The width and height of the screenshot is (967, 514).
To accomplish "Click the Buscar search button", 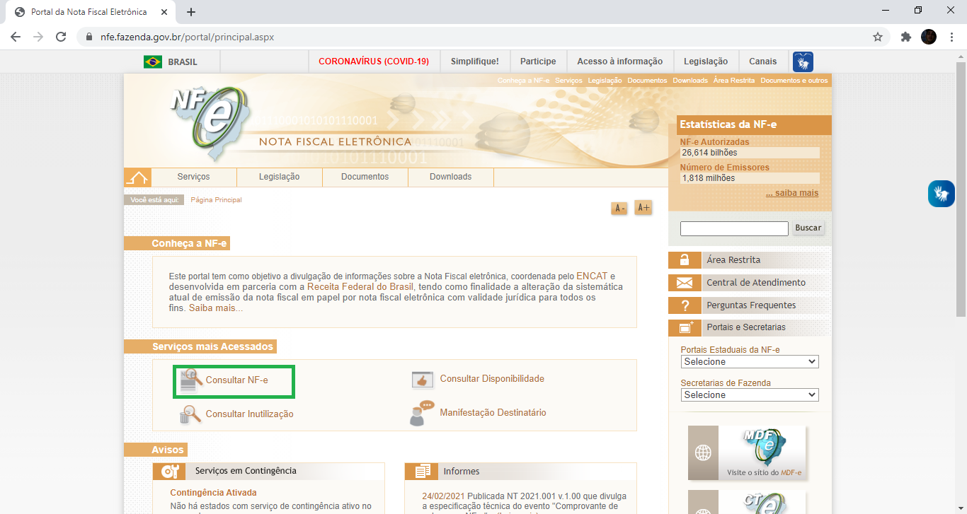I will pyautogui.click(x=808, y=228).
